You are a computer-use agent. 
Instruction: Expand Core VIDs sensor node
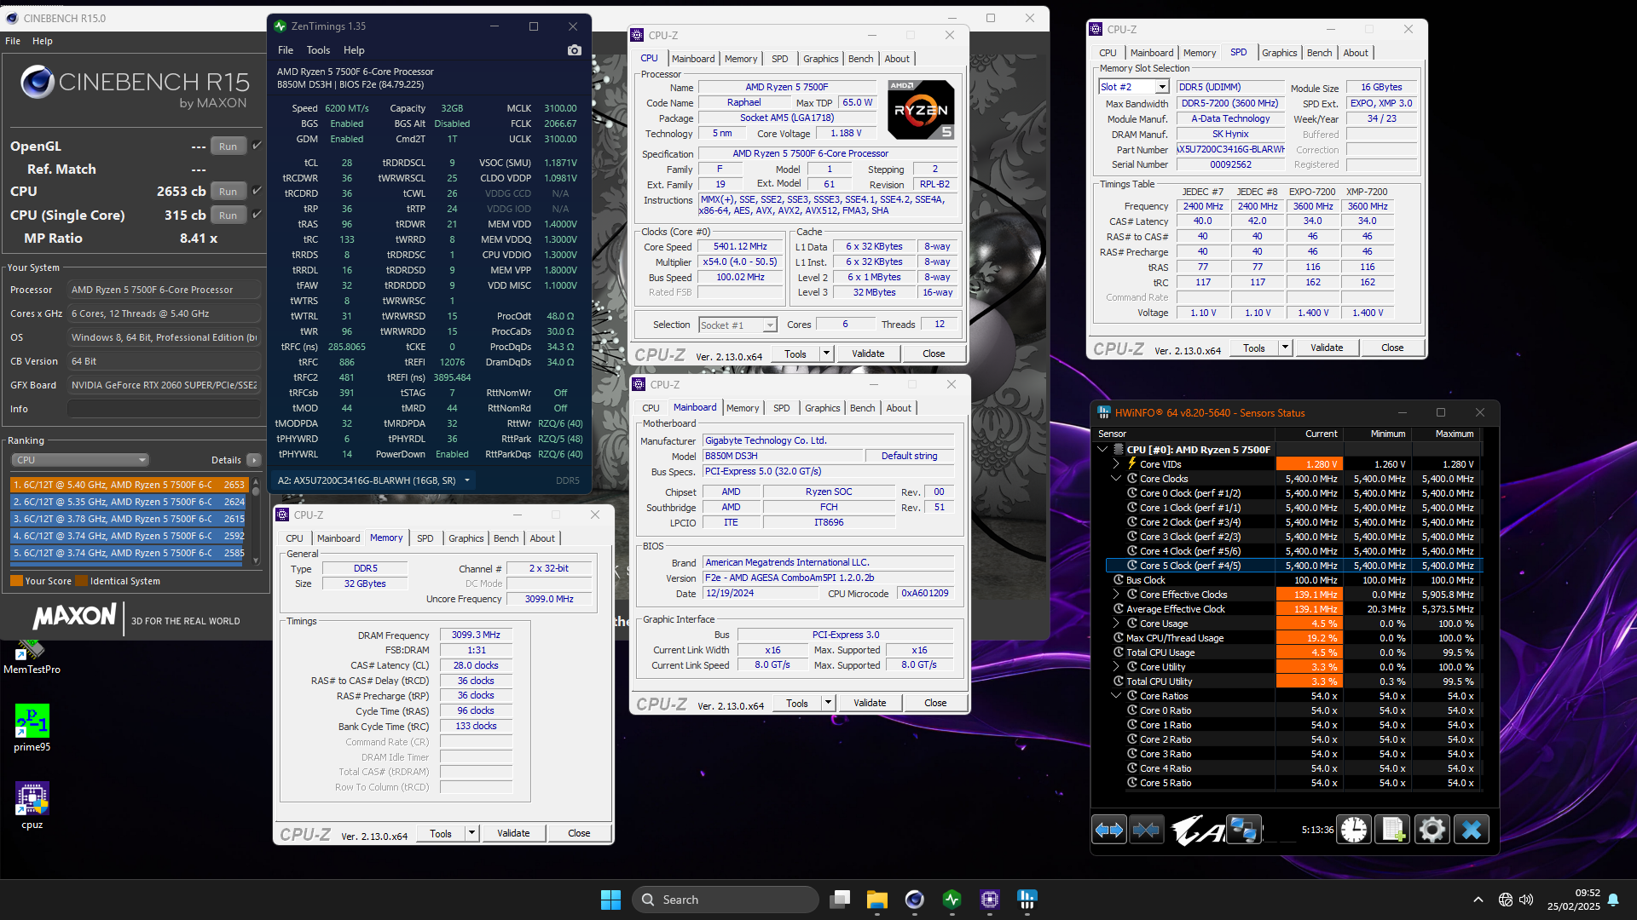(x=1116, y=464)
